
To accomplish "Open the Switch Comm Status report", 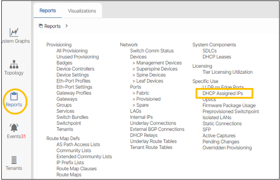I will pos(152,51).
